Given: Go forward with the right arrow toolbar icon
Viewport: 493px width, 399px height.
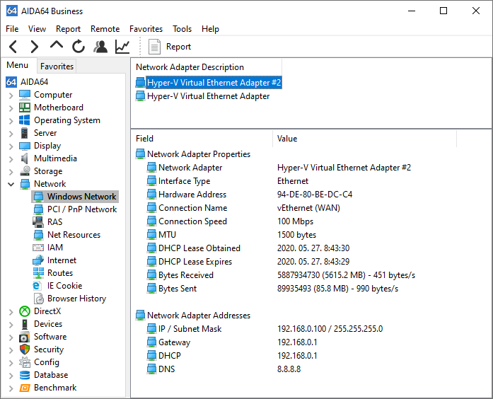Looking at the screenshot, I should point(34,47).
